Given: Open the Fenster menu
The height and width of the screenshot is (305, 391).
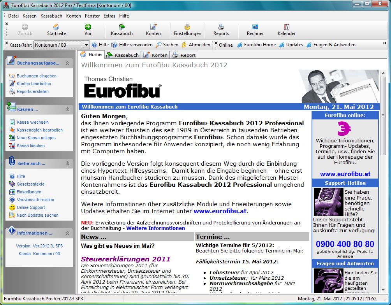Looking at the screenshot, I should [92, 16].
